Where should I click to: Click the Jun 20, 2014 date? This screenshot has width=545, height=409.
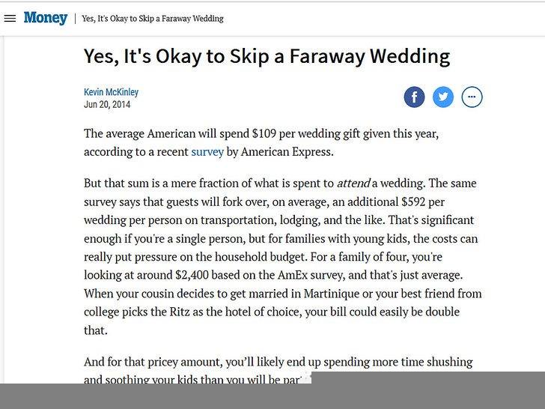tap(107, 104)
